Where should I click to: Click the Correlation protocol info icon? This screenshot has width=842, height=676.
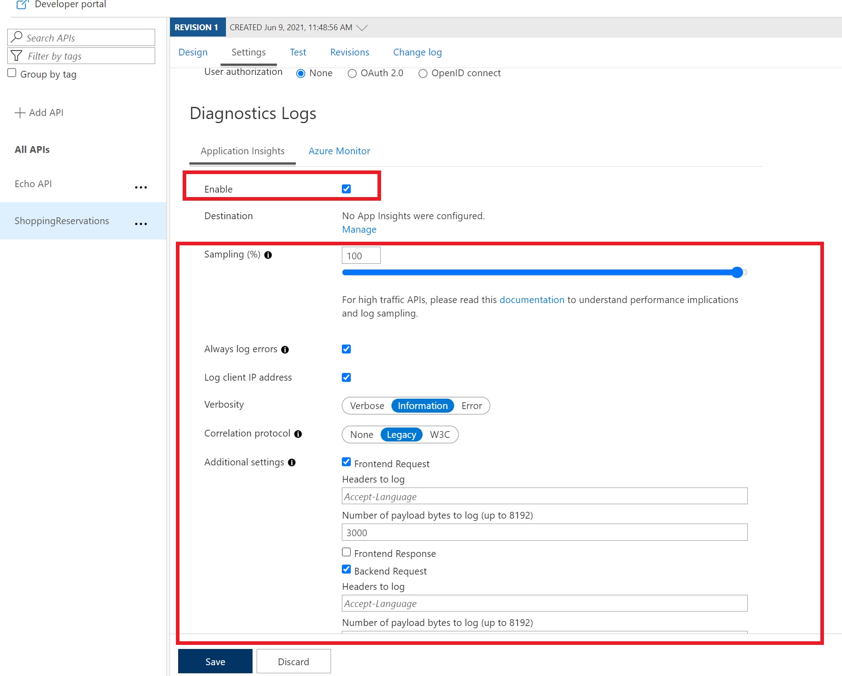click(x=298, y=434)
